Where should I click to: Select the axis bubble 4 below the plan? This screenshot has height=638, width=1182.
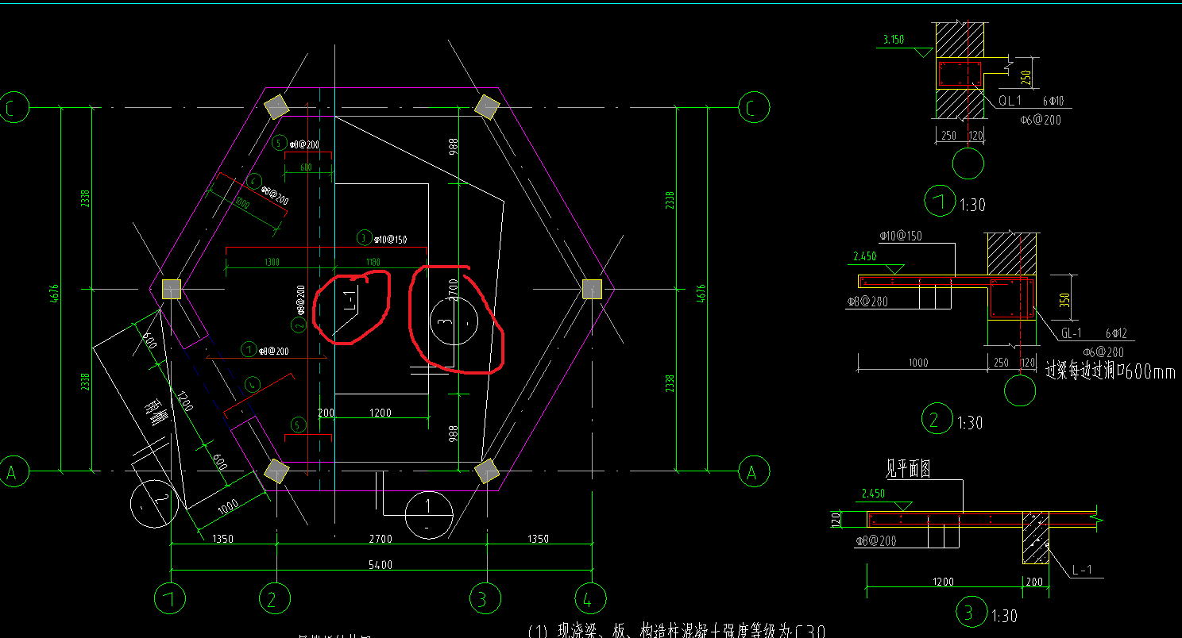click(x=590, y=598)
